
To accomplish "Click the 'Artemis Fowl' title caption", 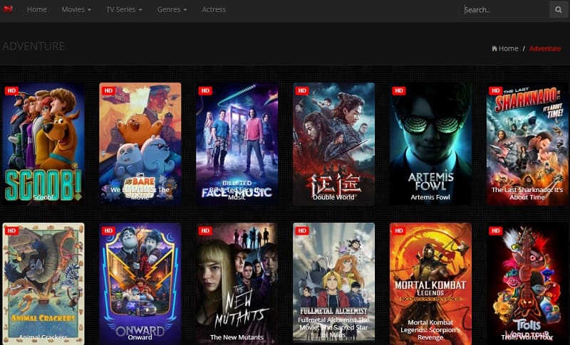I will [x=430, y=197].
